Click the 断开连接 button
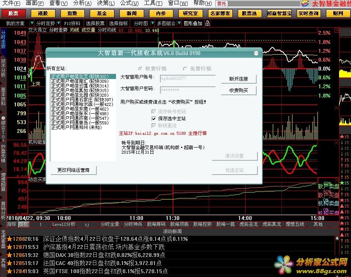351x277 pixels. 238,79
